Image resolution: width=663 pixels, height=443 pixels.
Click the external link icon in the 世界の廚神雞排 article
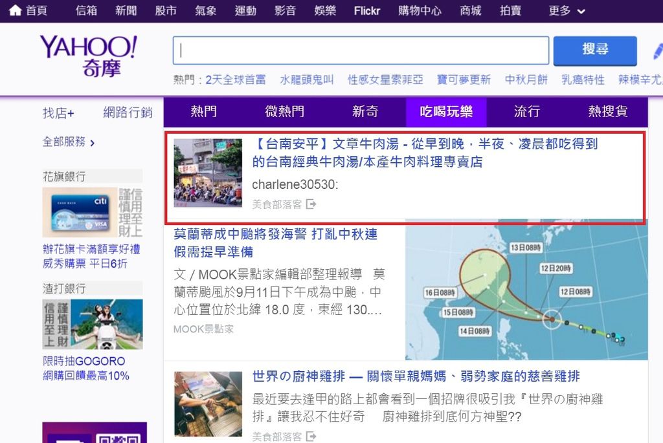pos(311,437)
